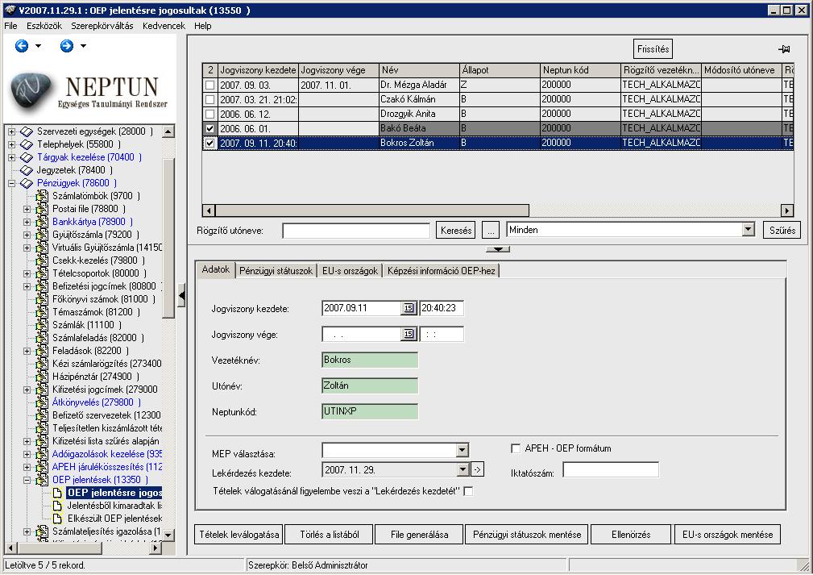Click the Szűrés button

tap(782, 230)
